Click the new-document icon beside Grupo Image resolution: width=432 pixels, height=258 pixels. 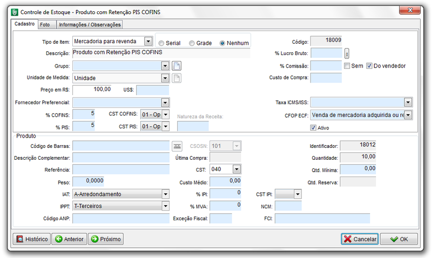[x=176, y=66]
